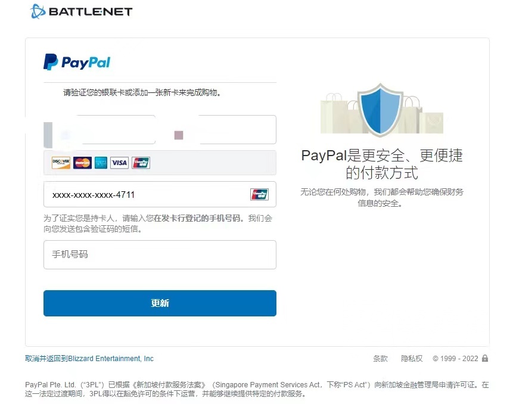Click the blue 更新 button

point(160,303)
